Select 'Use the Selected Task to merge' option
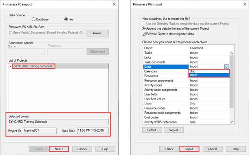The height and width of the screenshot is (155, 249). (x=143, y=24)
